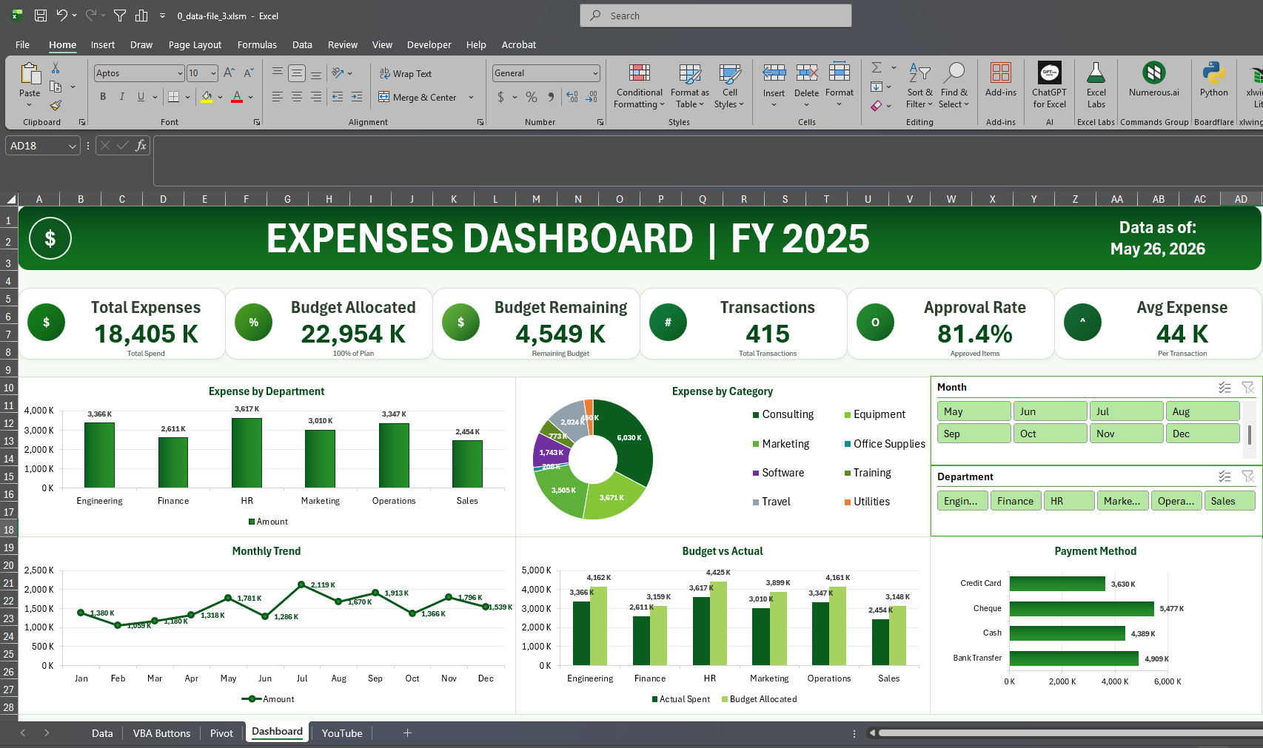This screenshot has height=748, width=1263.
Task: Expand the Merge & Center dropdown arrow
Action: [x=471, y=97]
